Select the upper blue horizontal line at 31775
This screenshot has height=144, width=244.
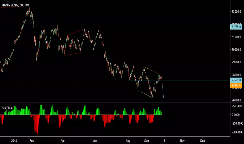[115, 27]
